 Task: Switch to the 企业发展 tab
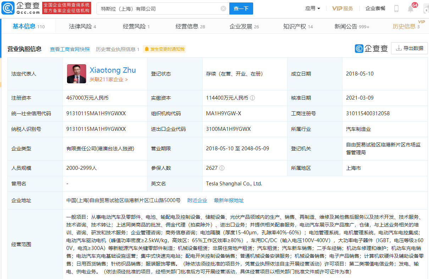244,26
